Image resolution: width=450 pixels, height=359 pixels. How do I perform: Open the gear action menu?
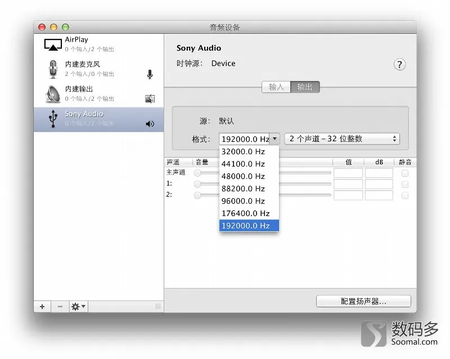pos(78,307)
